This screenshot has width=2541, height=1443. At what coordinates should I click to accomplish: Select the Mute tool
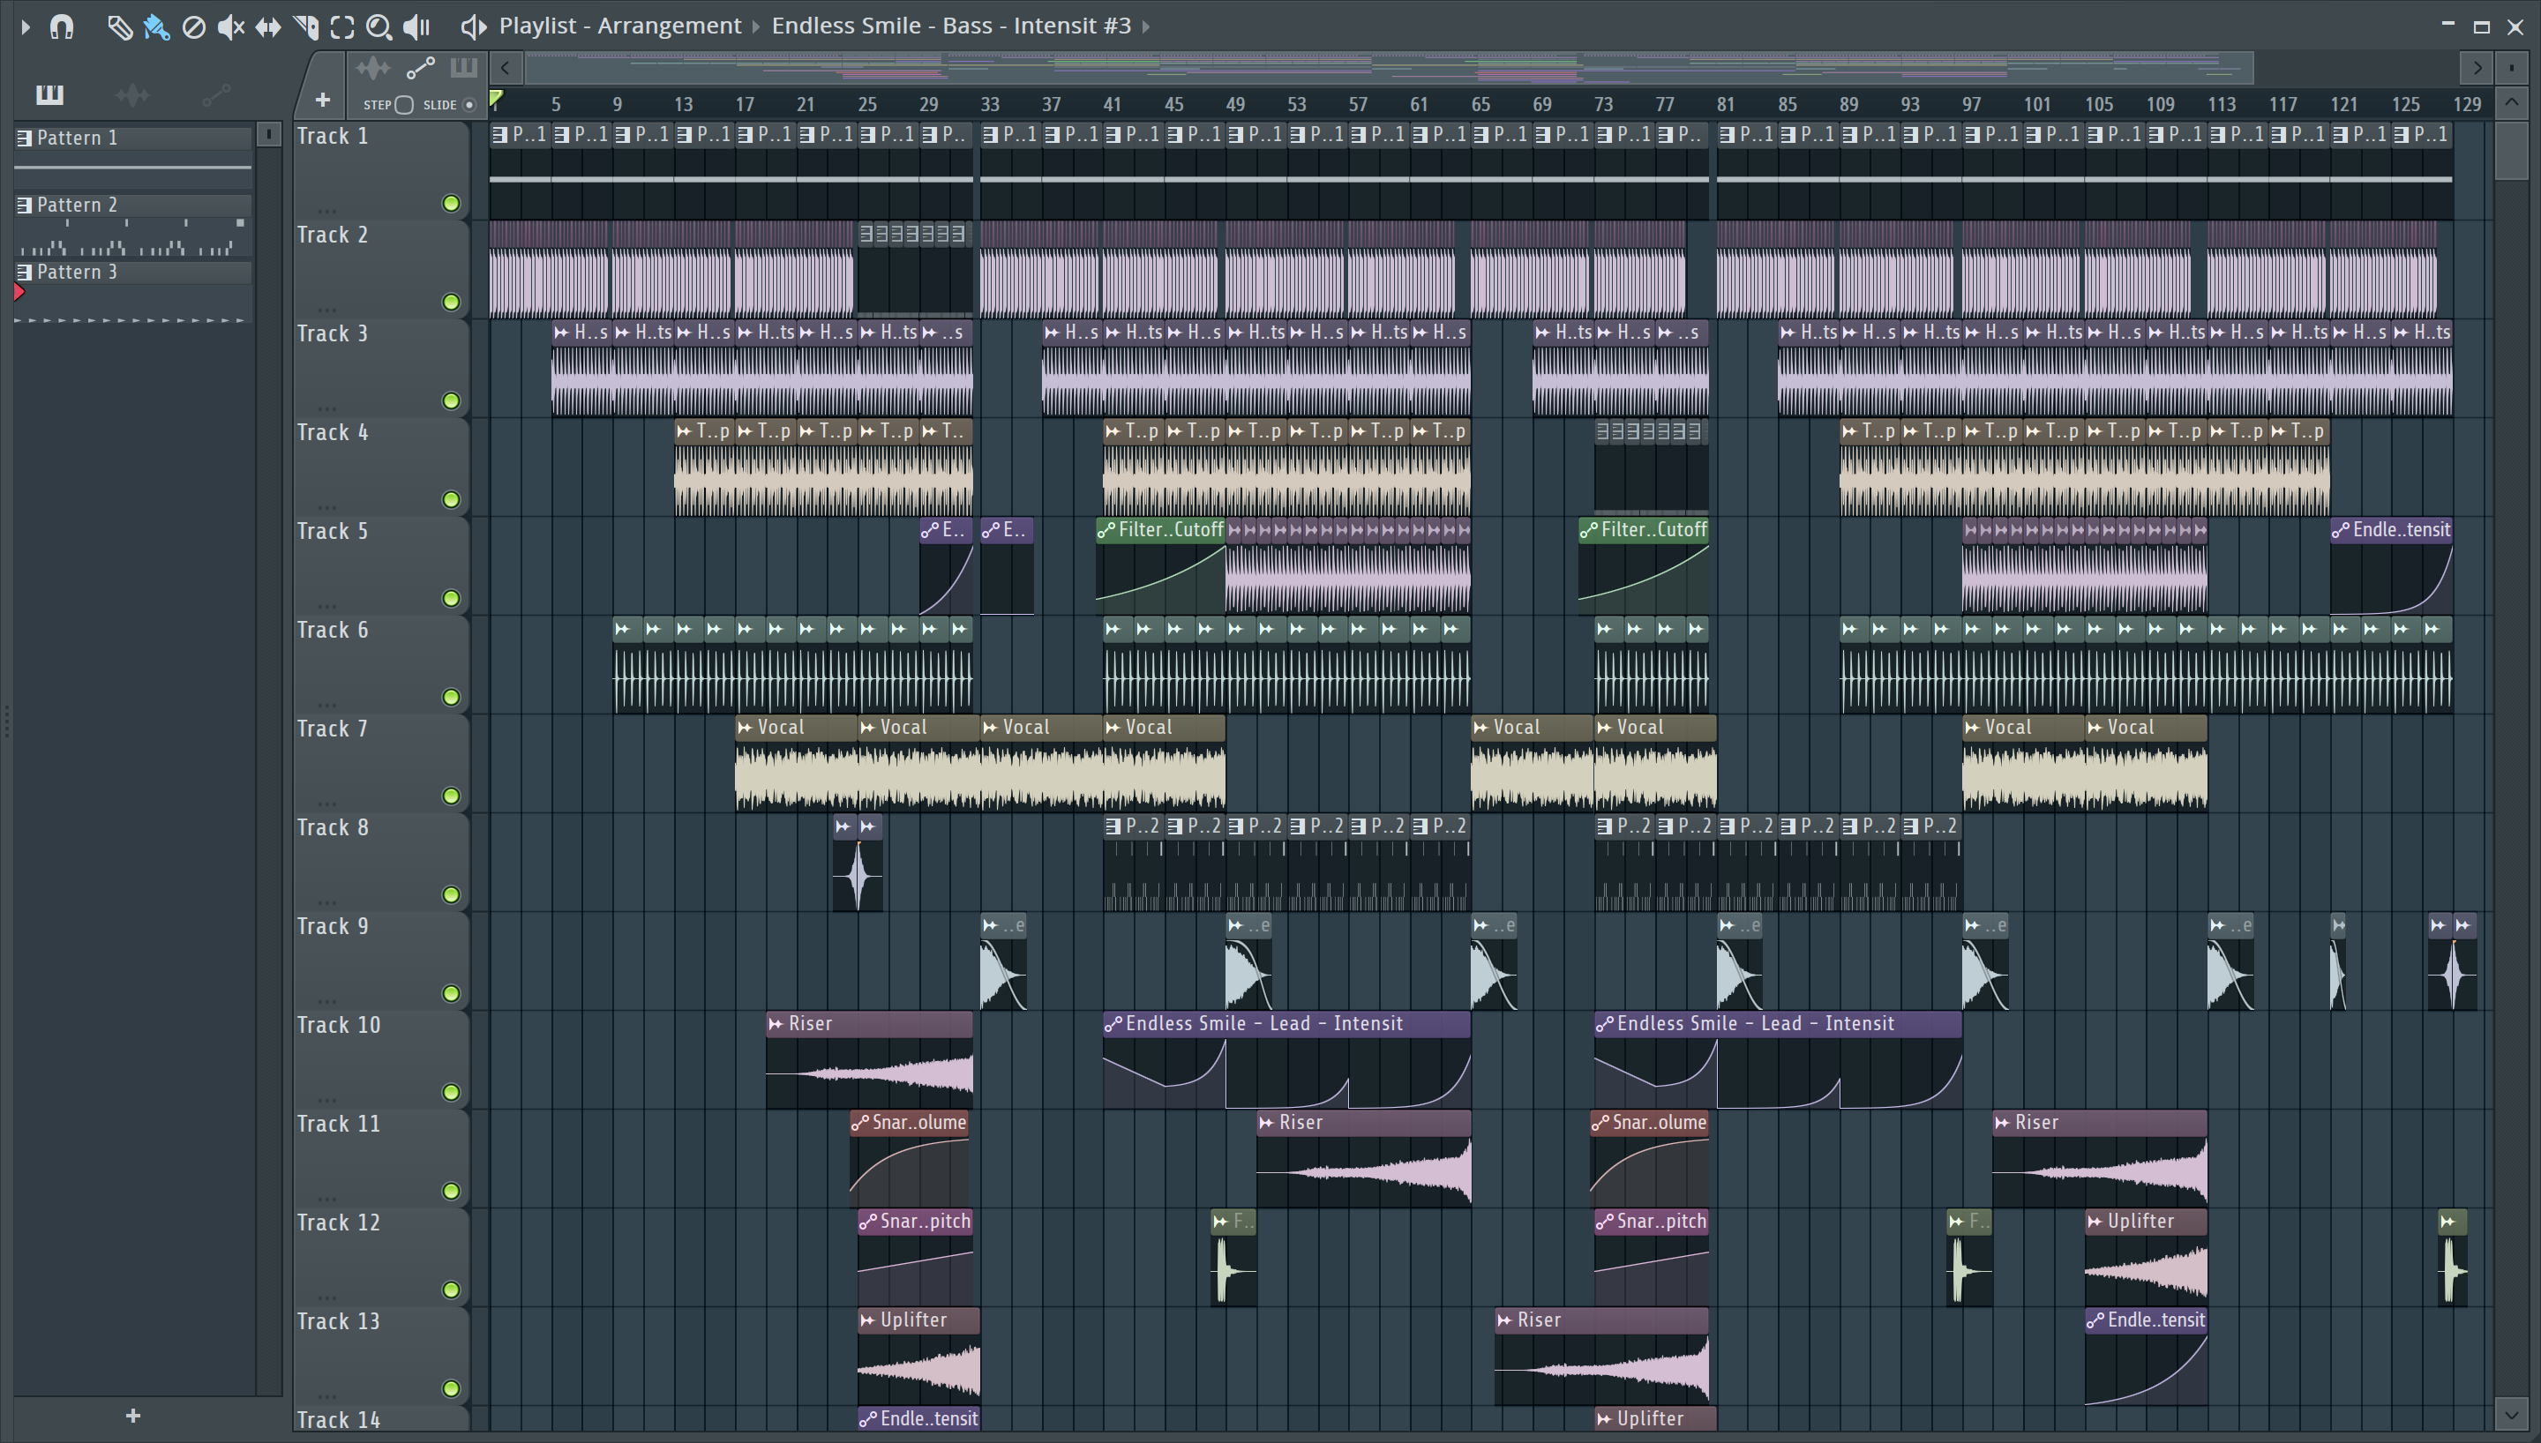point(231,26)
